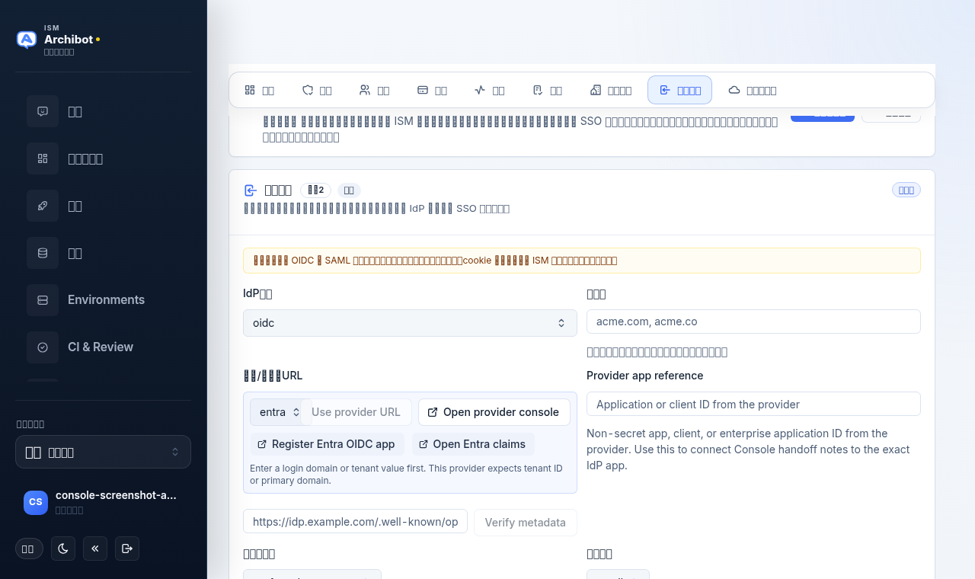
Task: Open the IdP type dropdown showing oidc
Action: 410,323
